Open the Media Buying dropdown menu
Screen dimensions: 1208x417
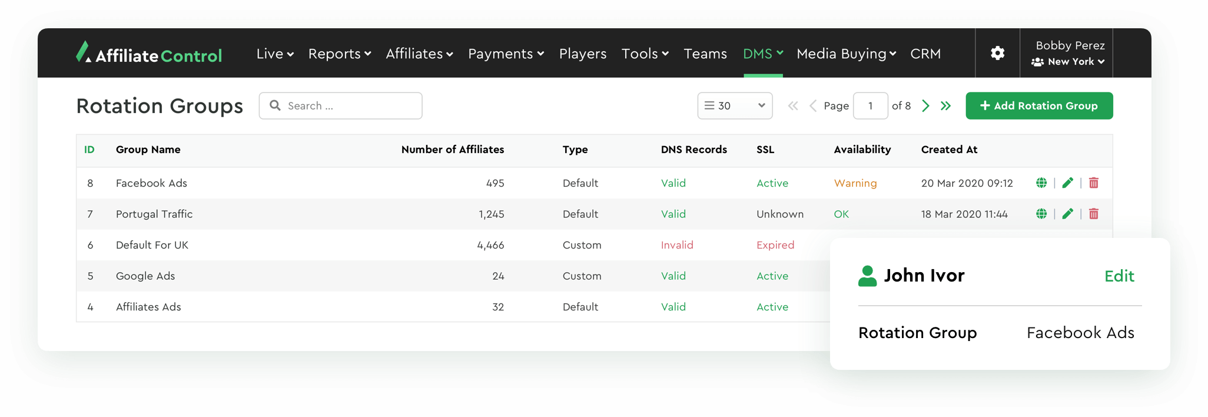pos(846,54)
